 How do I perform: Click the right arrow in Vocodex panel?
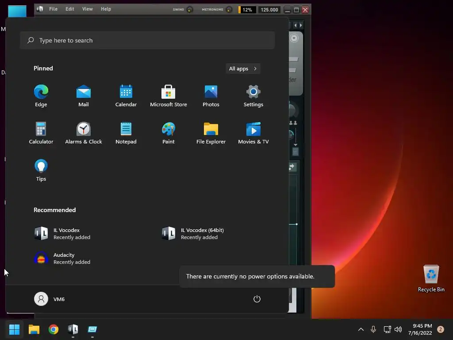(301, 25)
